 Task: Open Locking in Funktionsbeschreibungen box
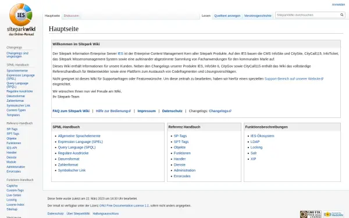257,147
